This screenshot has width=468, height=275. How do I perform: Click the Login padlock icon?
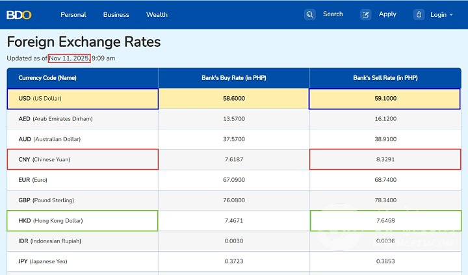pyautogui.click(x=419, y=14)
